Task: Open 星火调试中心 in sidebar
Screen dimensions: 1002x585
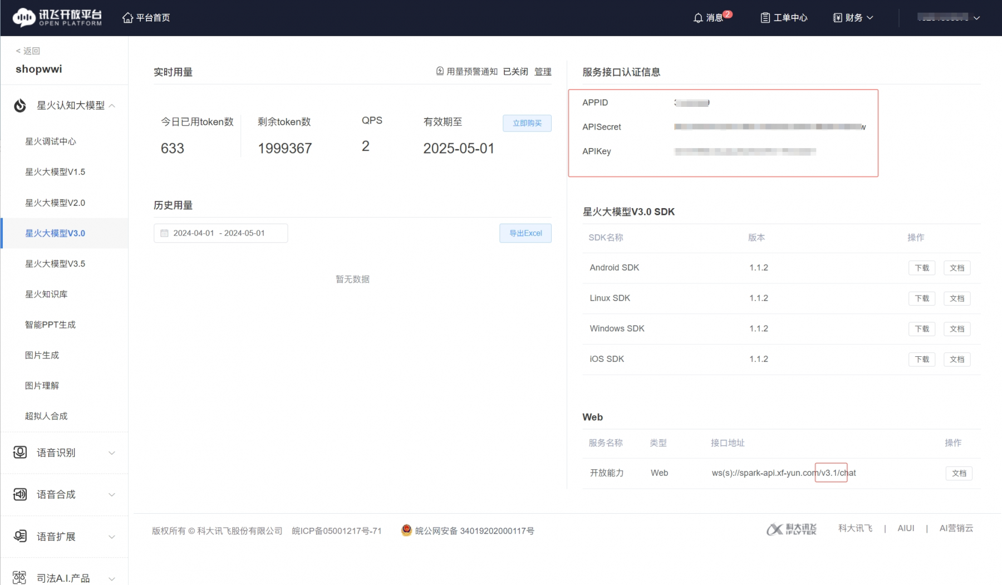Action: [x=51, y=141]
